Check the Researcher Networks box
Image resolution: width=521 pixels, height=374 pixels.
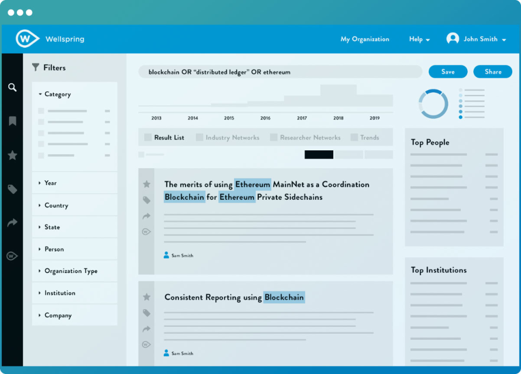tap(274, 137)
